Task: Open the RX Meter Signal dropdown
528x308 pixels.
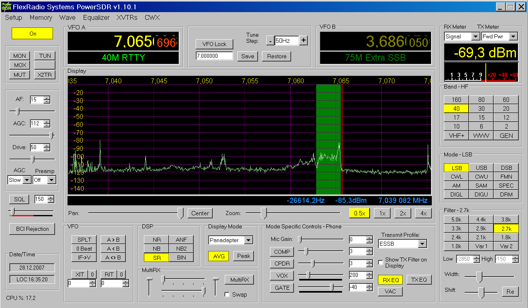Action: tap(475, 37)
